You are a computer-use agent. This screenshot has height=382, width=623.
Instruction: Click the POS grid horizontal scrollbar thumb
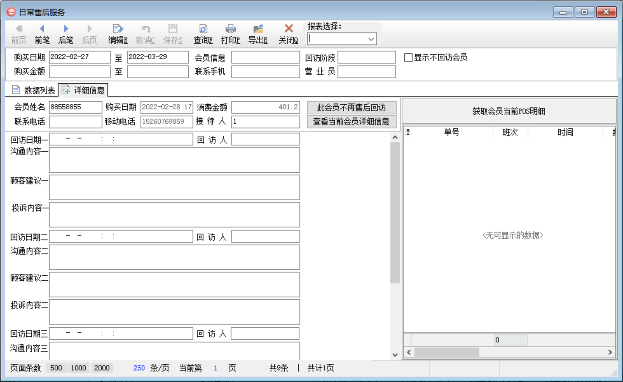(x=447, y=352)
